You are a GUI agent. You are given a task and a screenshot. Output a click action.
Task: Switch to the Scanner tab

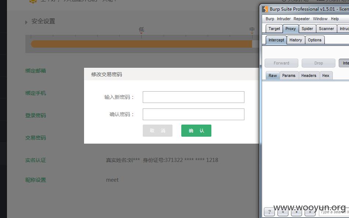tap(326, 29)
